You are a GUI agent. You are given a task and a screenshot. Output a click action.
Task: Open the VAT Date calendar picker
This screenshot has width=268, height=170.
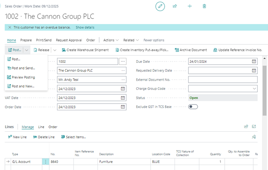pyautogui.click(x=123, y=98)
